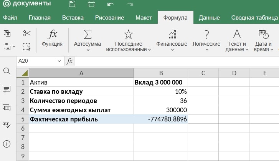
Task: Click the Copy icon in the ribbon
Action: point(7,33)
